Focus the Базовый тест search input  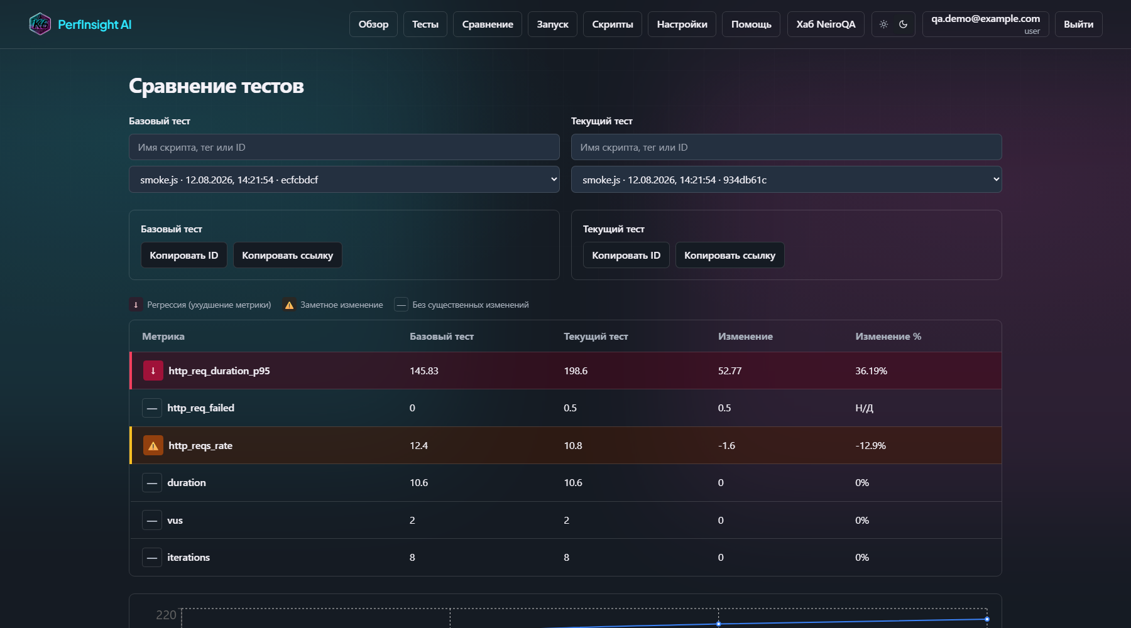(x=344, y=147)
